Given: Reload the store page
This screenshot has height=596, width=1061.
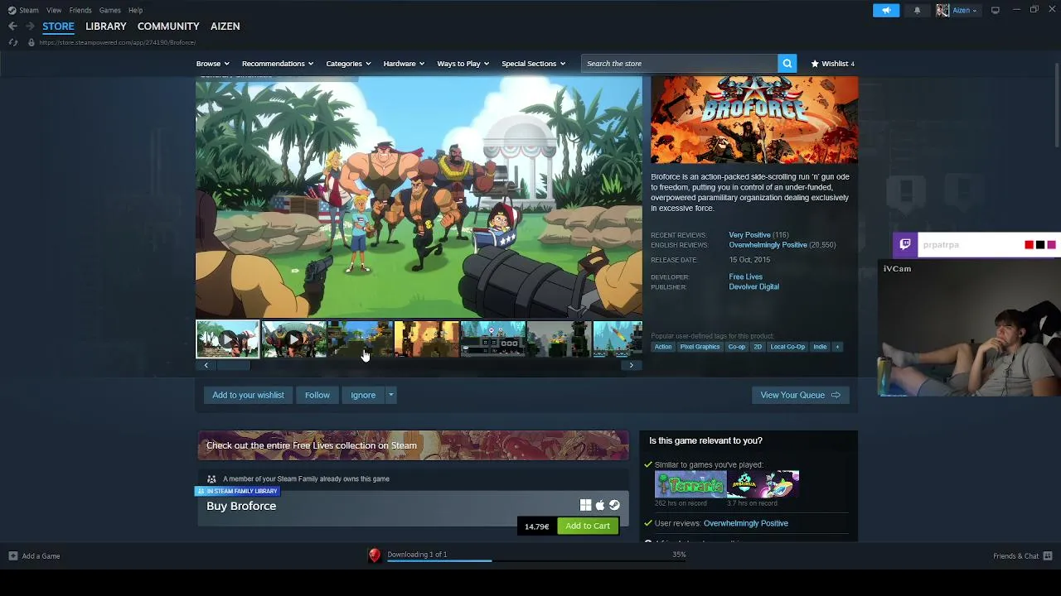Looking at the screenshot, I should click(x=13, y=42).
